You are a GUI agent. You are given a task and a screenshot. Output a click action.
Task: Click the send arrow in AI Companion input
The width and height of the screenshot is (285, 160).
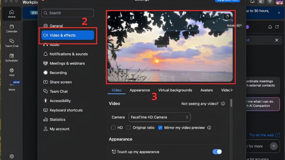coord(274,146)
